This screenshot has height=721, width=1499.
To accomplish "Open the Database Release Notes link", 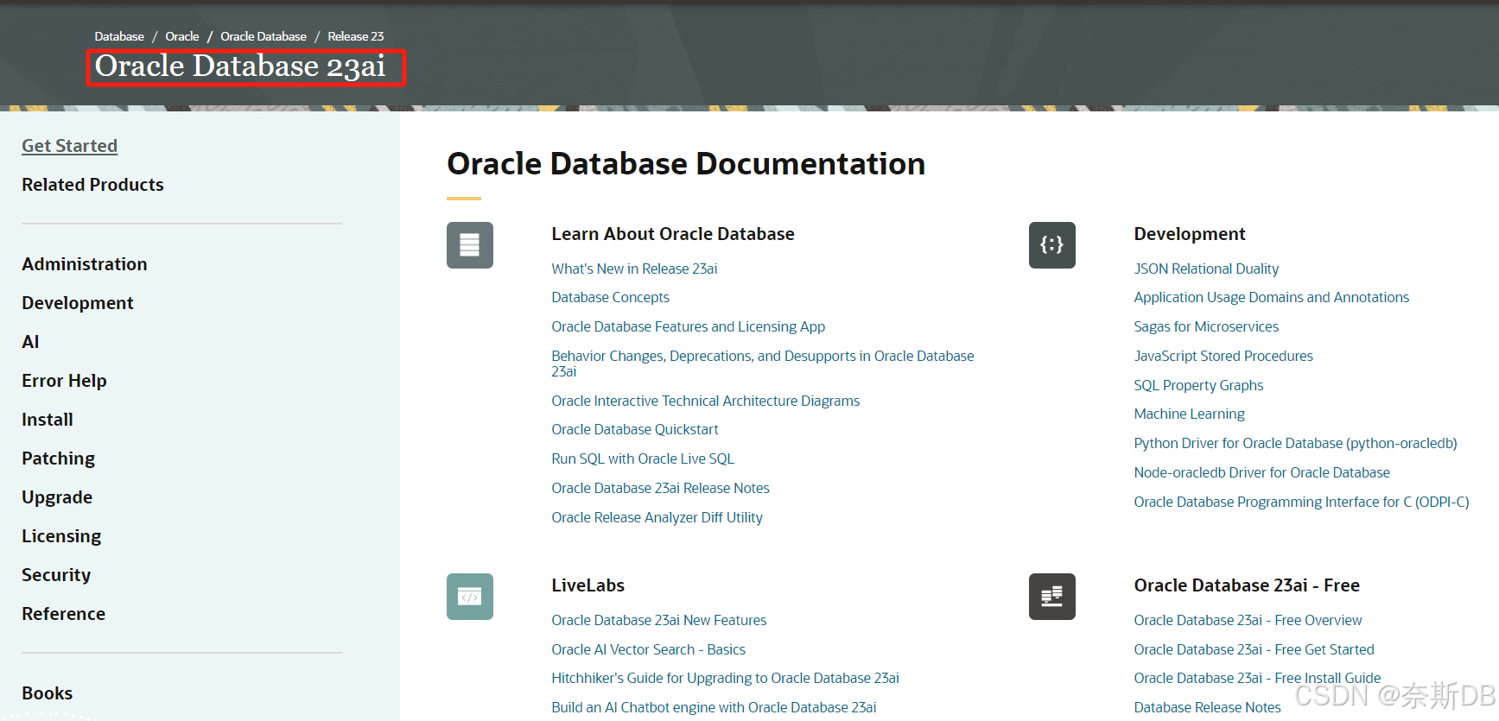I will coord(1207,707).
